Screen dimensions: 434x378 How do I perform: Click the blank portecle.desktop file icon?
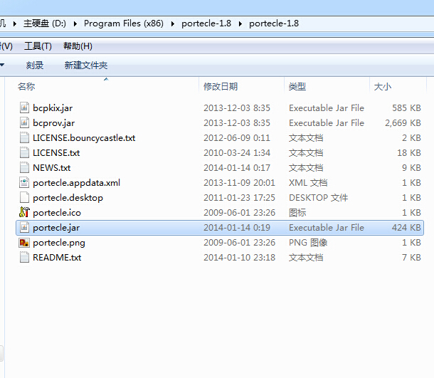(x=24, y=197)
